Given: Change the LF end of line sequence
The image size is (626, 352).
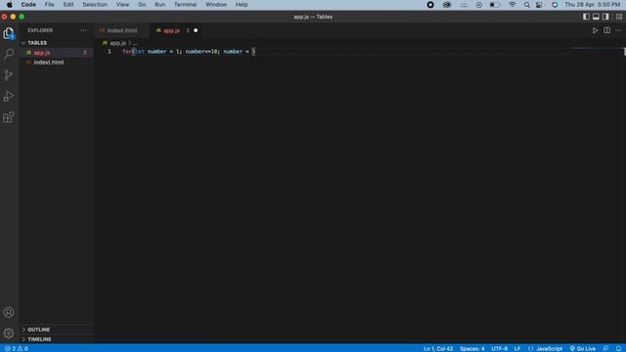Looking at the screenshot, I should tap(517, 348).
